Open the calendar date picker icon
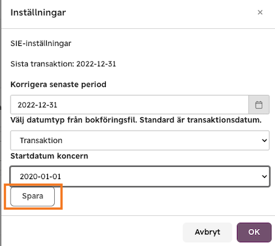This screenshot has height=246, width=275. [x=259, y=105]
